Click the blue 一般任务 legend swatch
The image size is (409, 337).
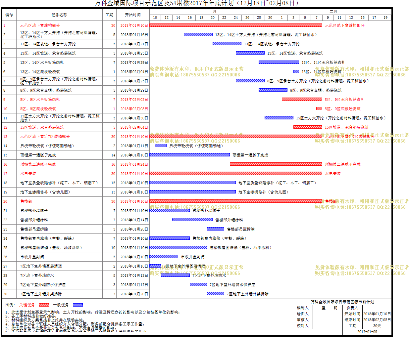point(78,305)
